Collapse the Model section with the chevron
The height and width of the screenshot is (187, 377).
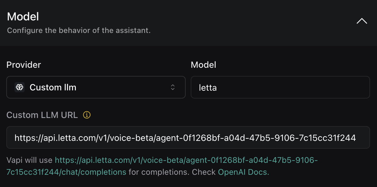362,21
